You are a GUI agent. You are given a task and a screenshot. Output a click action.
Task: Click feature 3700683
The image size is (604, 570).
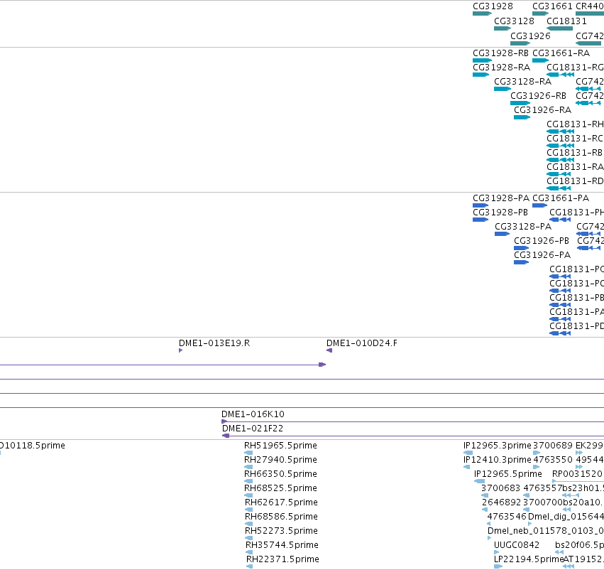(485, 495)
